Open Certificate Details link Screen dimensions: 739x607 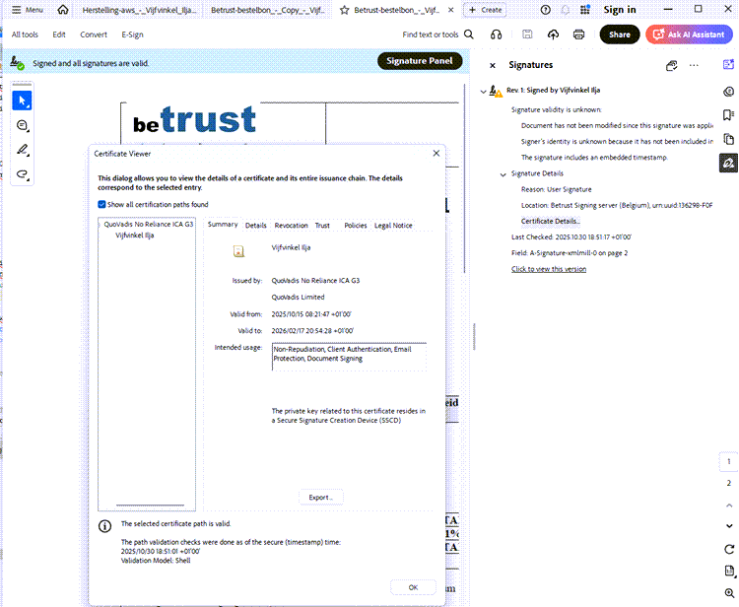point(550,221)
